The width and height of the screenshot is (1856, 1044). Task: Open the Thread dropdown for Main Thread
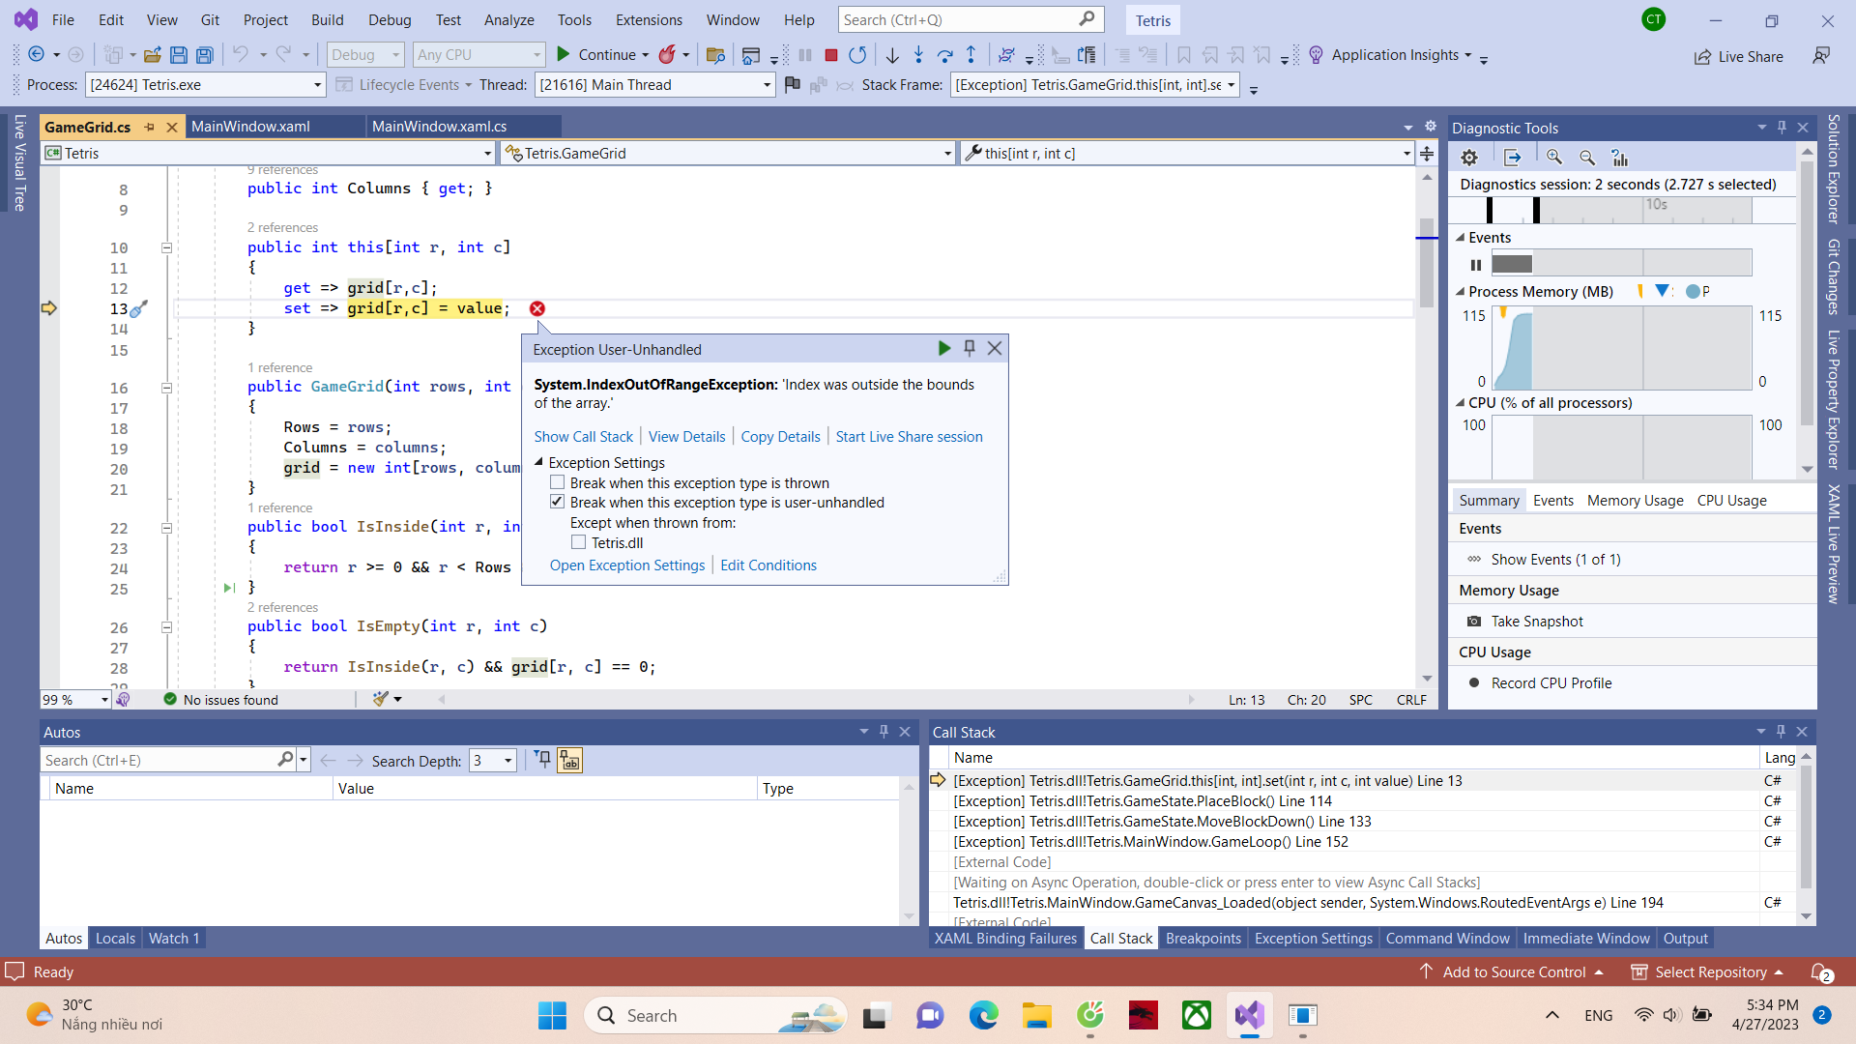(x=767, y=85)
